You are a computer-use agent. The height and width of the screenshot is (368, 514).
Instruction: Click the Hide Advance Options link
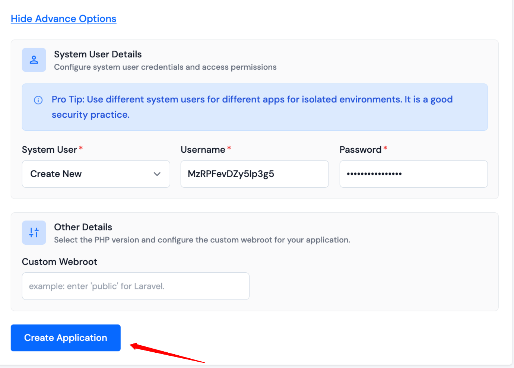point(63,19)
